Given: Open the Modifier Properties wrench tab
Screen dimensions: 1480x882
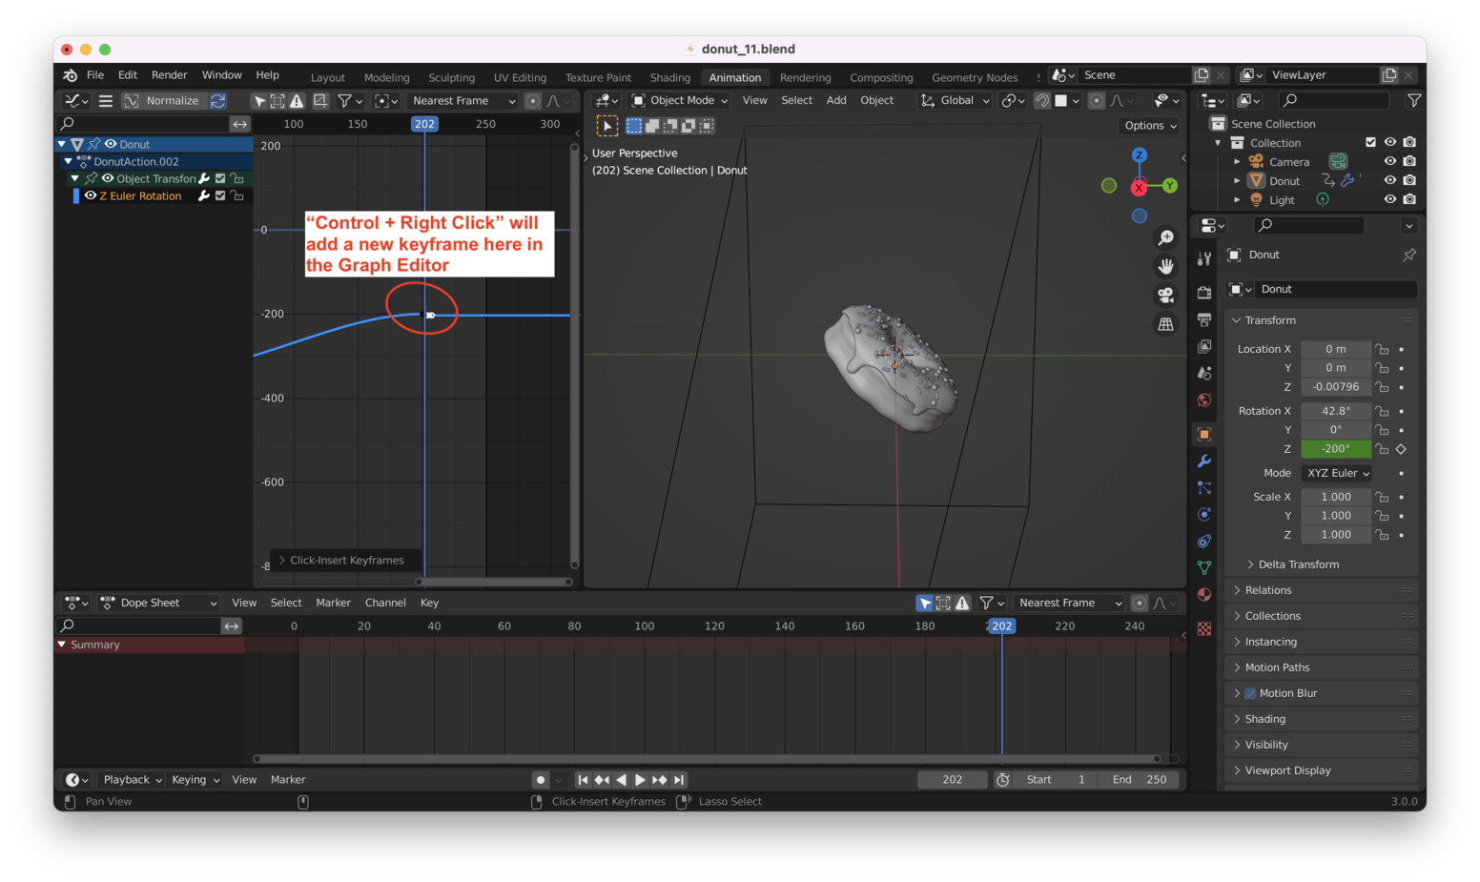Looking at the screenshot, I should (1204, 461).
